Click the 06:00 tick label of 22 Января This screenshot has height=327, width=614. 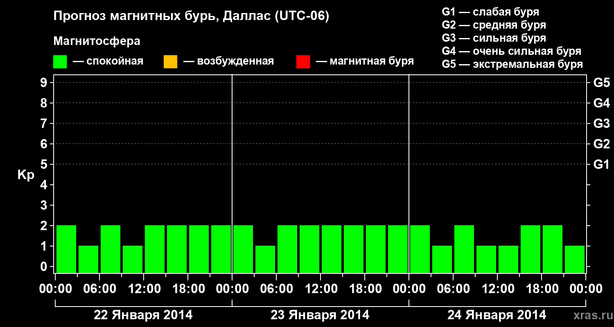(x=99, y=289)
